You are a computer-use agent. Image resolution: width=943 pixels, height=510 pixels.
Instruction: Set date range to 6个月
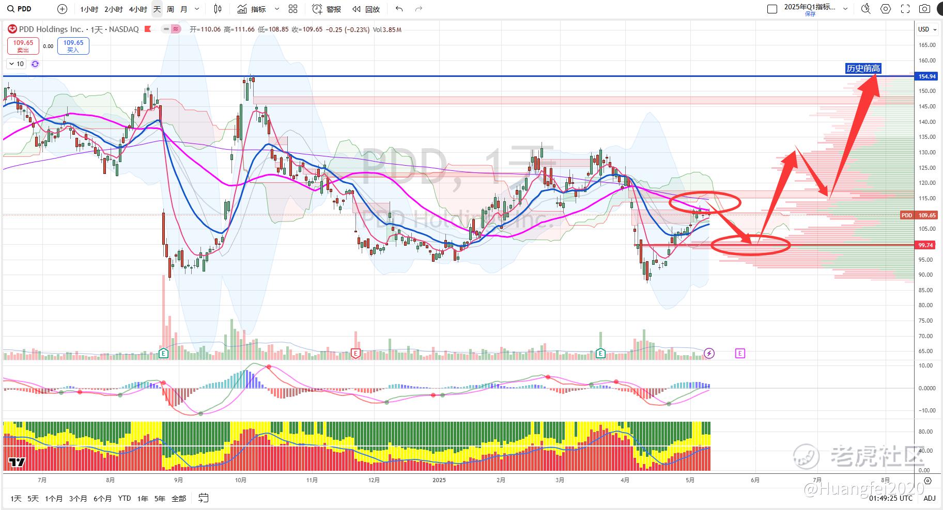click(x=102, y=498)
